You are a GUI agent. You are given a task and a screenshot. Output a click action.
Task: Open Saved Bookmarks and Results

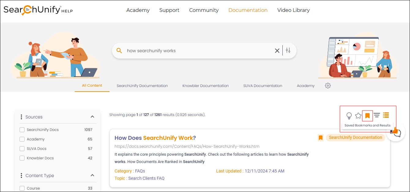click(x=367, y=116)
